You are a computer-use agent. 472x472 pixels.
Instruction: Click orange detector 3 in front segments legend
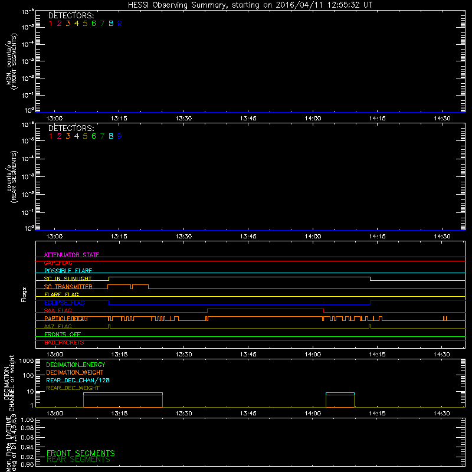coord(68,24)
